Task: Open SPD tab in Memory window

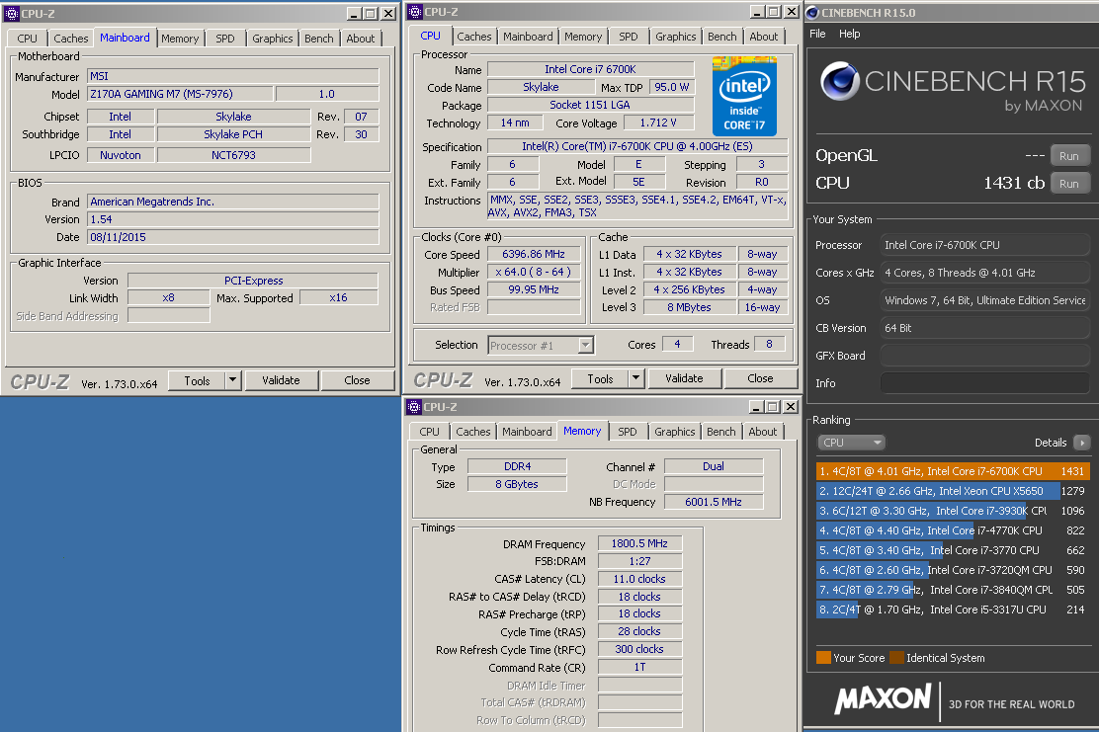Action: [628, 432]
